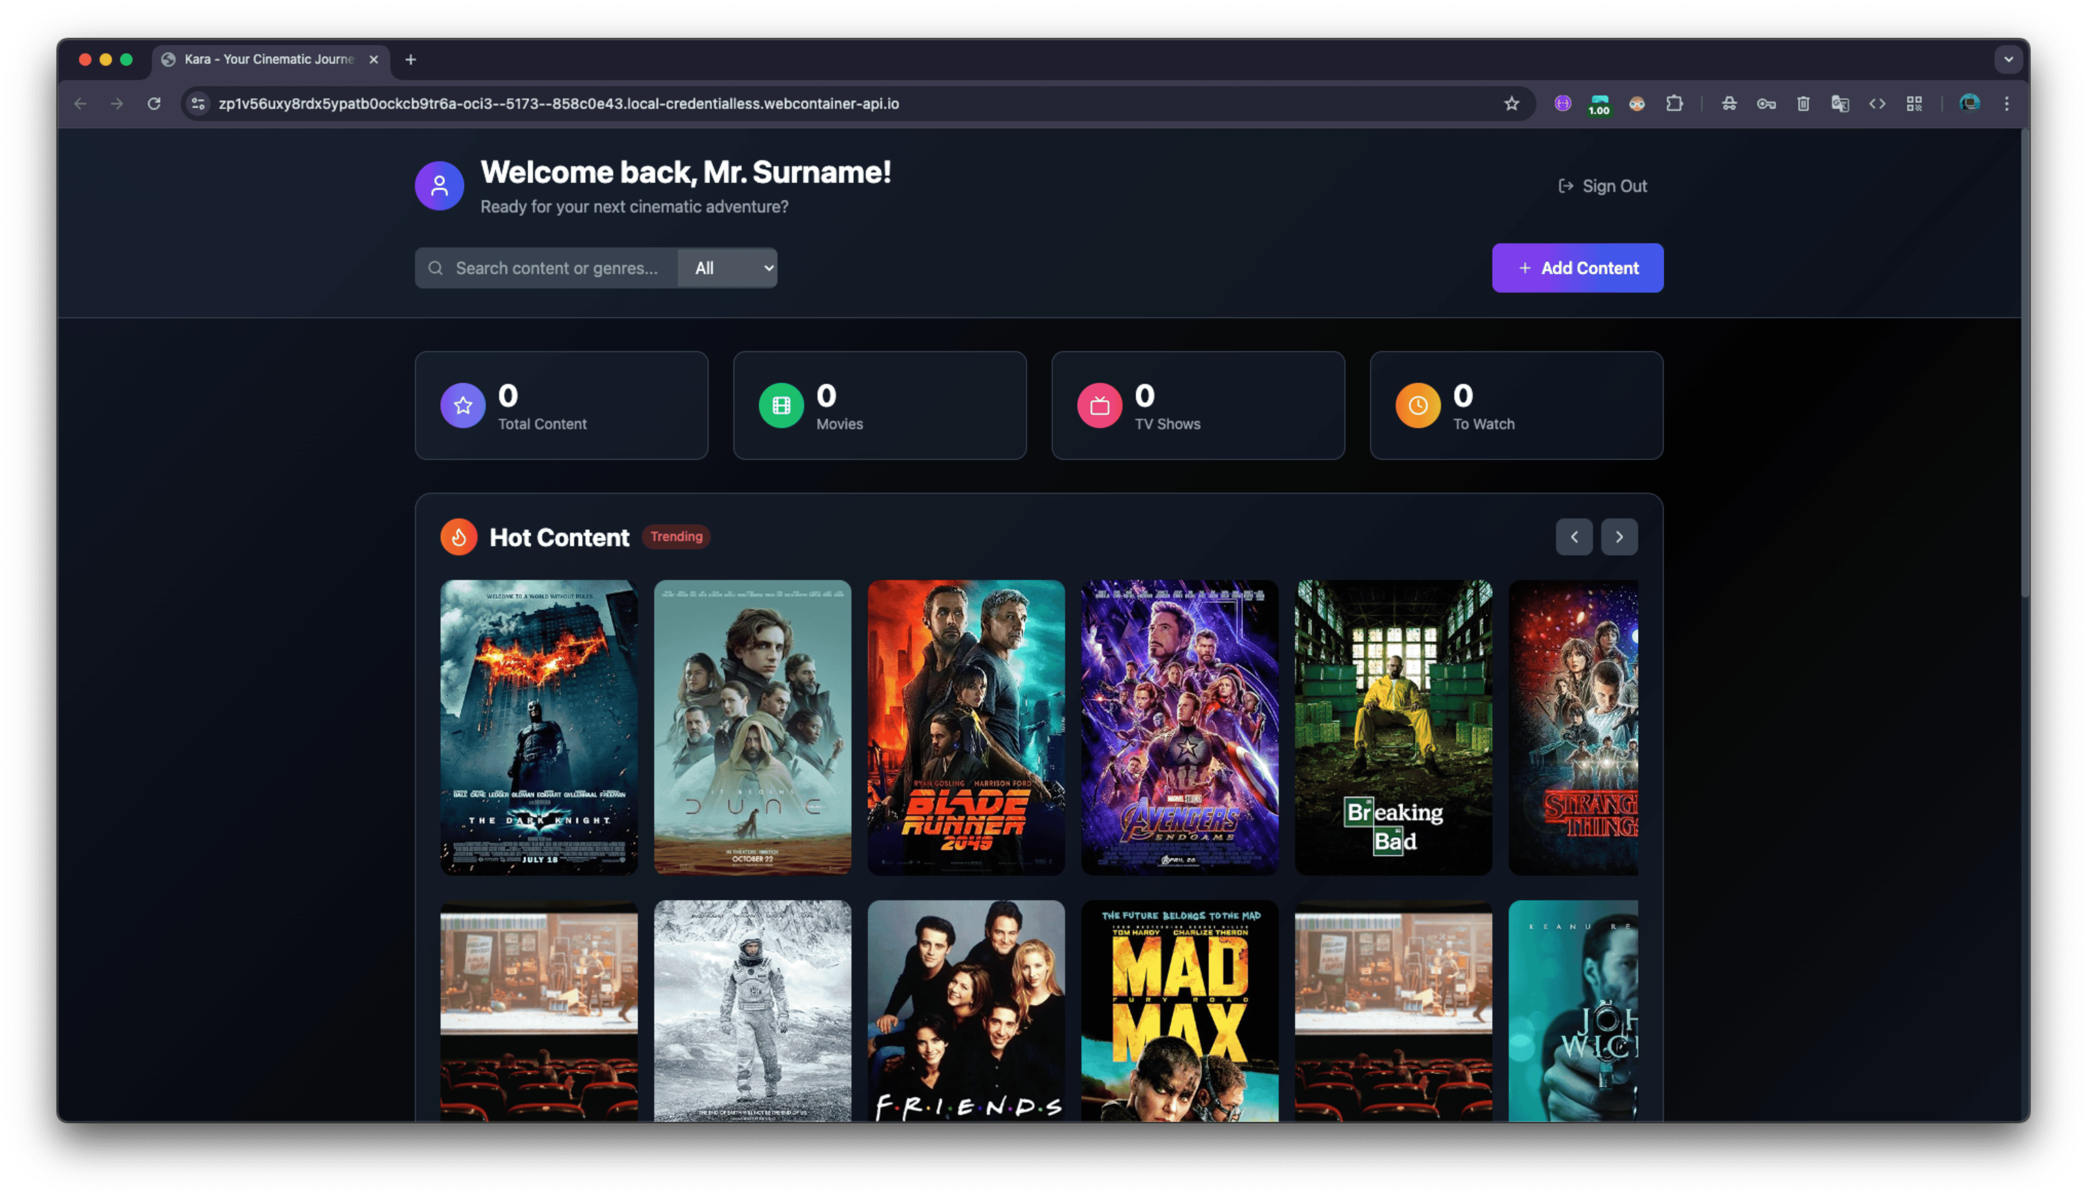The height and width of the screenshot is (1198, 2087).
Task: Bookmark page with star icon
Action: pos(1511,104)
